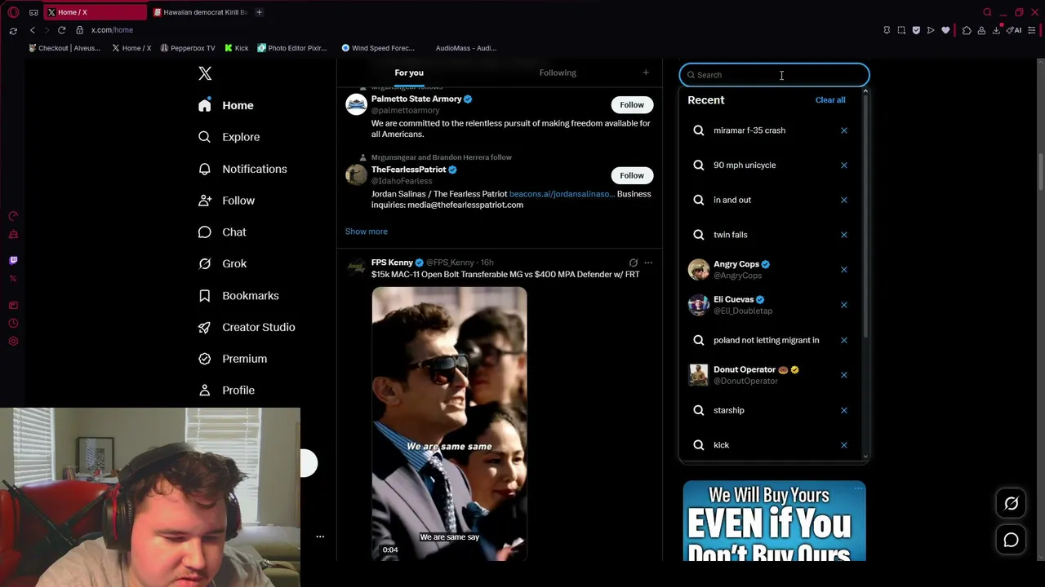Click the X logo in the sidebar
Screen dimensions: 1045x587
pyautogui.click(x=205, y=73)
